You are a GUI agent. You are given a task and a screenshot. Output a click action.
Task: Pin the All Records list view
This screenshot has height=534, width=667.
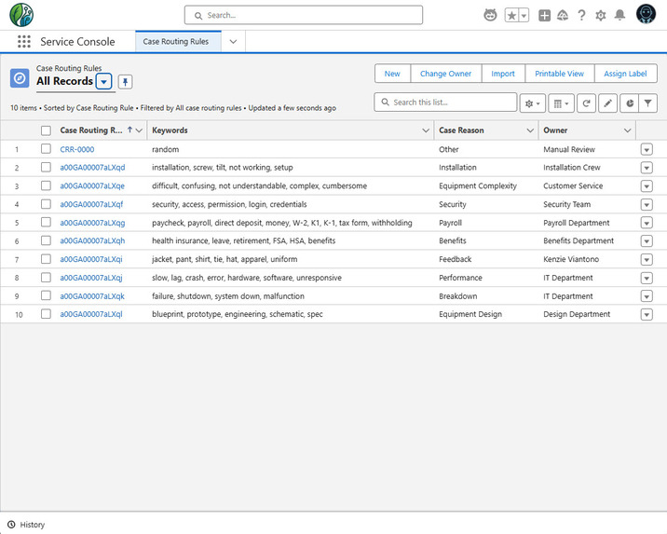click(x=125, y=82)
